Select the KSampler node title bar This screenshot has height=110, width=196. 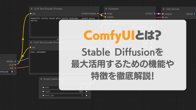point(130,9)
